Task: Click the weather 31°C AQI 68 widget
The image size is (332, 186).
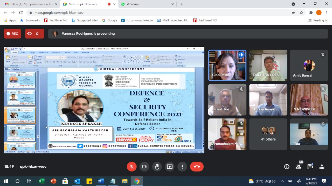Action: click(x=262, y=181)
